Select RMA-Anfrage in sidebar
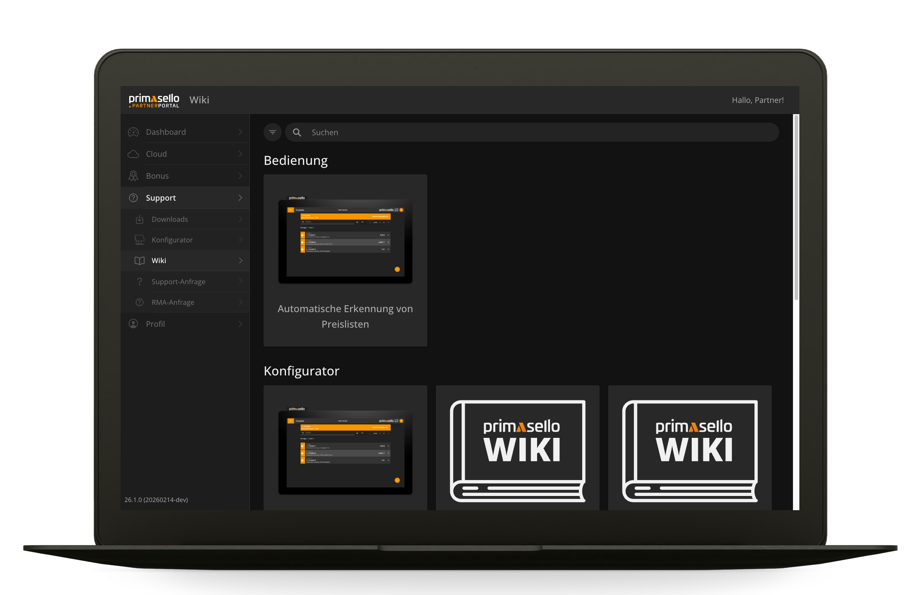923x595 pixels. tap(173, 302)
